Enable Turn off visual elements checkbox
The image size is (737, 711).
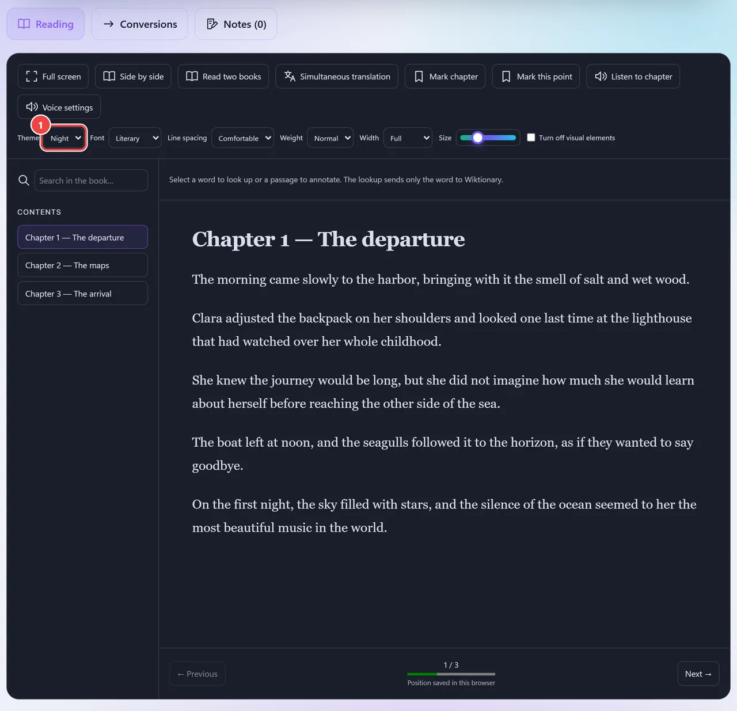tap(531, 138)
